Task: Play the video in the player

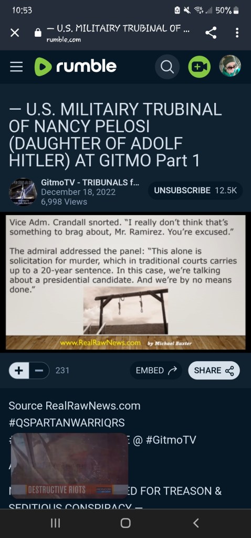Action: (x=125, y=282)
